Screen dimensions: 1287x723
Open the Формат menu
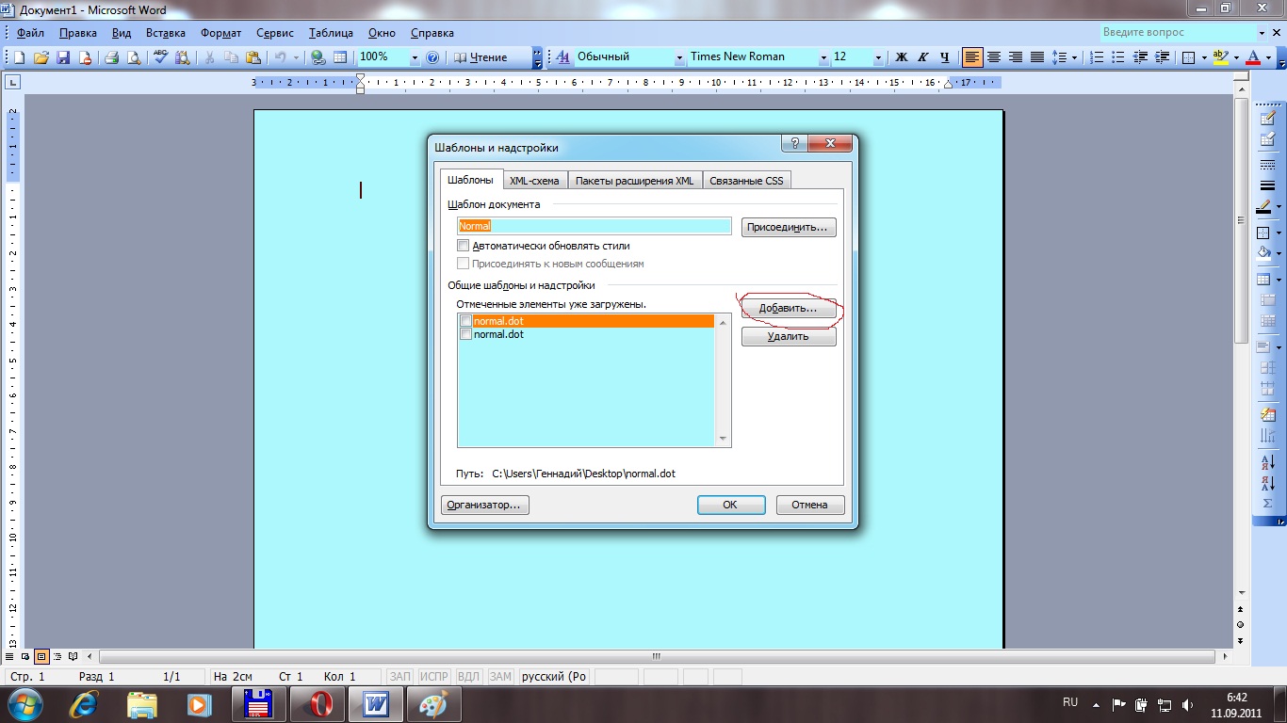pyautogui.click(x=221, y=33)
